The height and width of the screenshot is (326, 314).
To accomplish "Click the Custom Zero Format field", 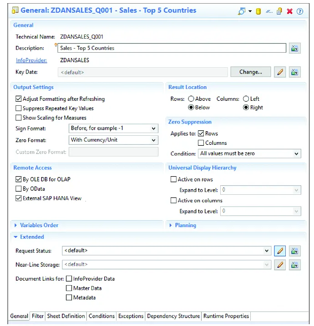I will (113, 152).
